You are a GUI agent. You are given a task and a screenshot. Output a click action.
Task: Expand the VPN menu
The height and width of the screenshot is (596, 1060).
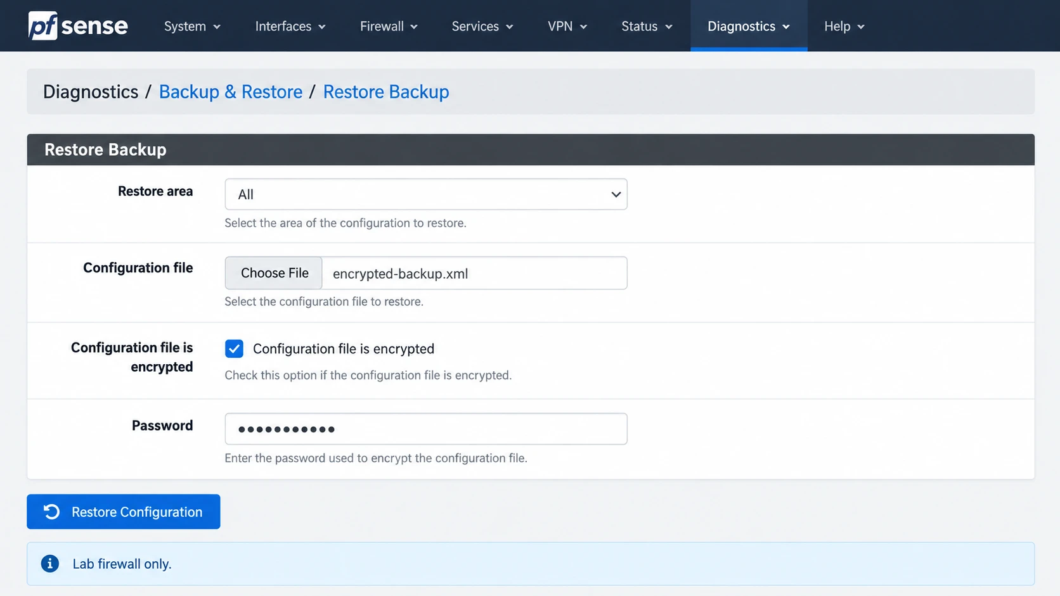coord(567,26)
